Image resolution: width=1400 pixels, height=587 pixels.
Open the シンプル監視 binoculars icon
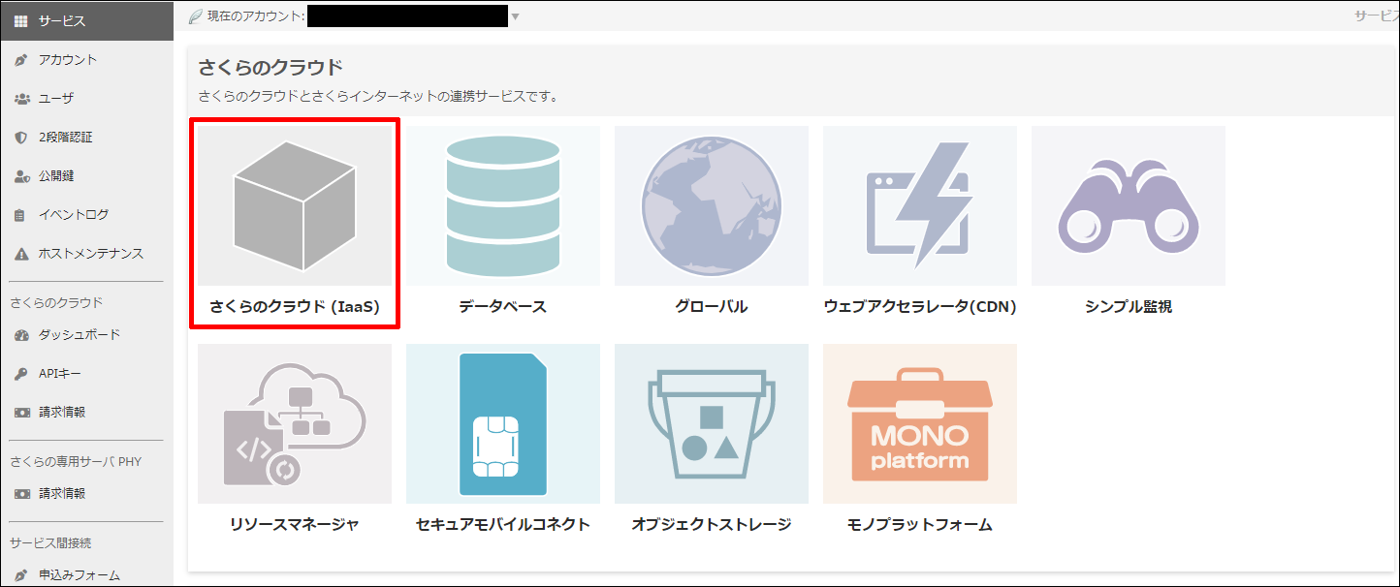pyautogui.click(x=1129, y=205)
